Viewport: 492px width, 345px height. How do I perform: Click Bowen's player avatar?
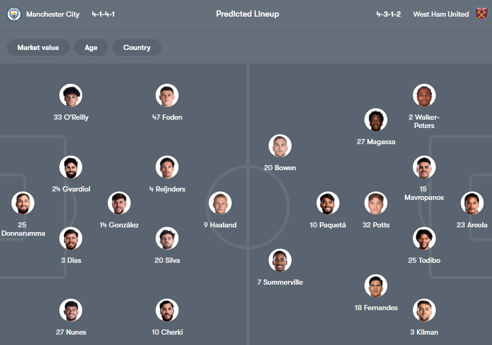coord(280,146)
